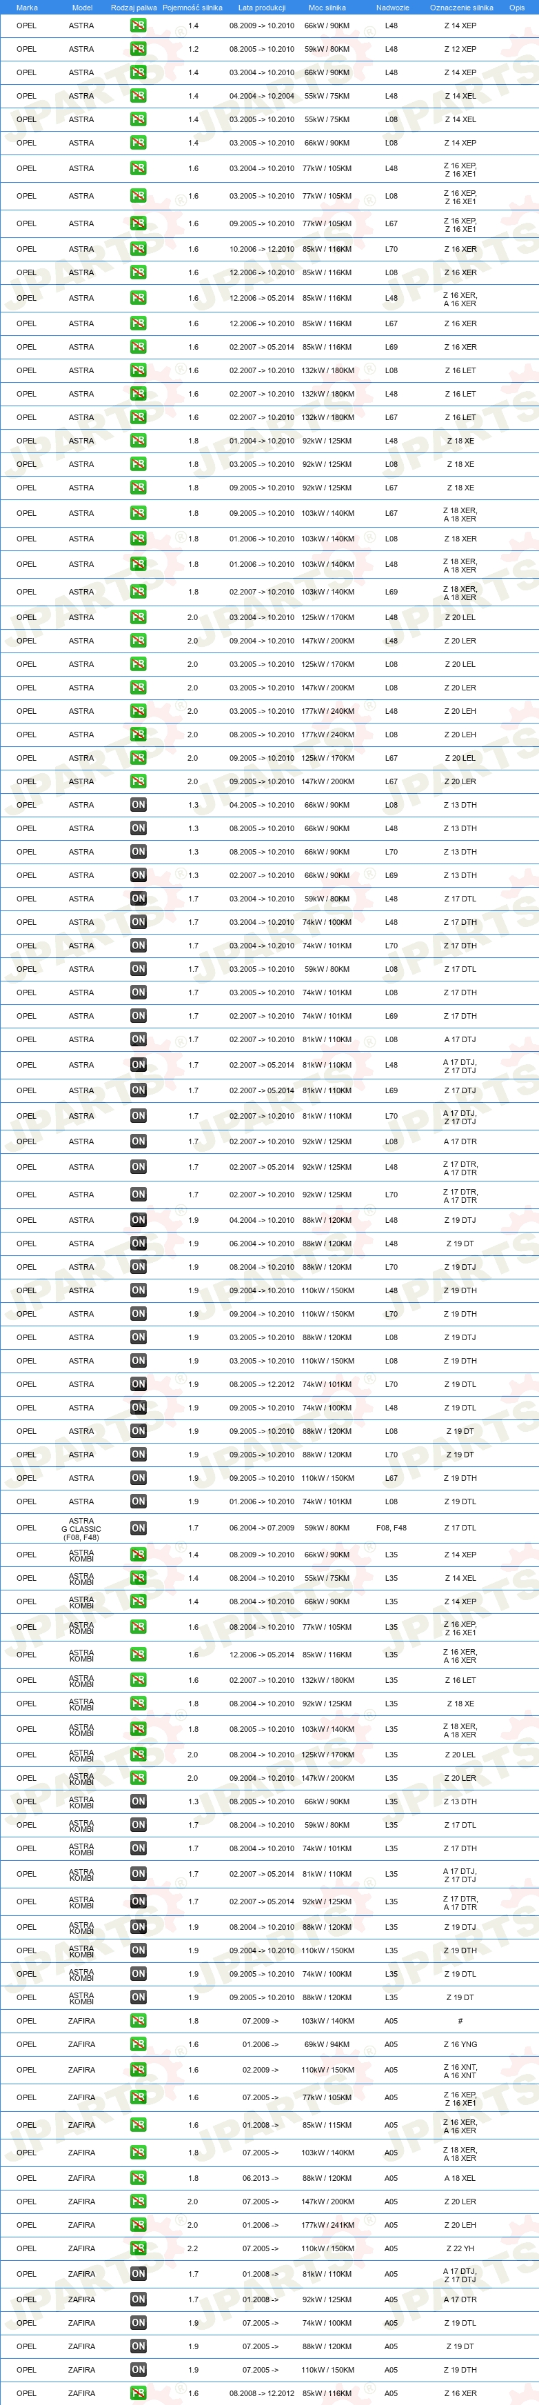Click the Moc silnika column header
This screenshot has height=2405, width=539.
327,8
